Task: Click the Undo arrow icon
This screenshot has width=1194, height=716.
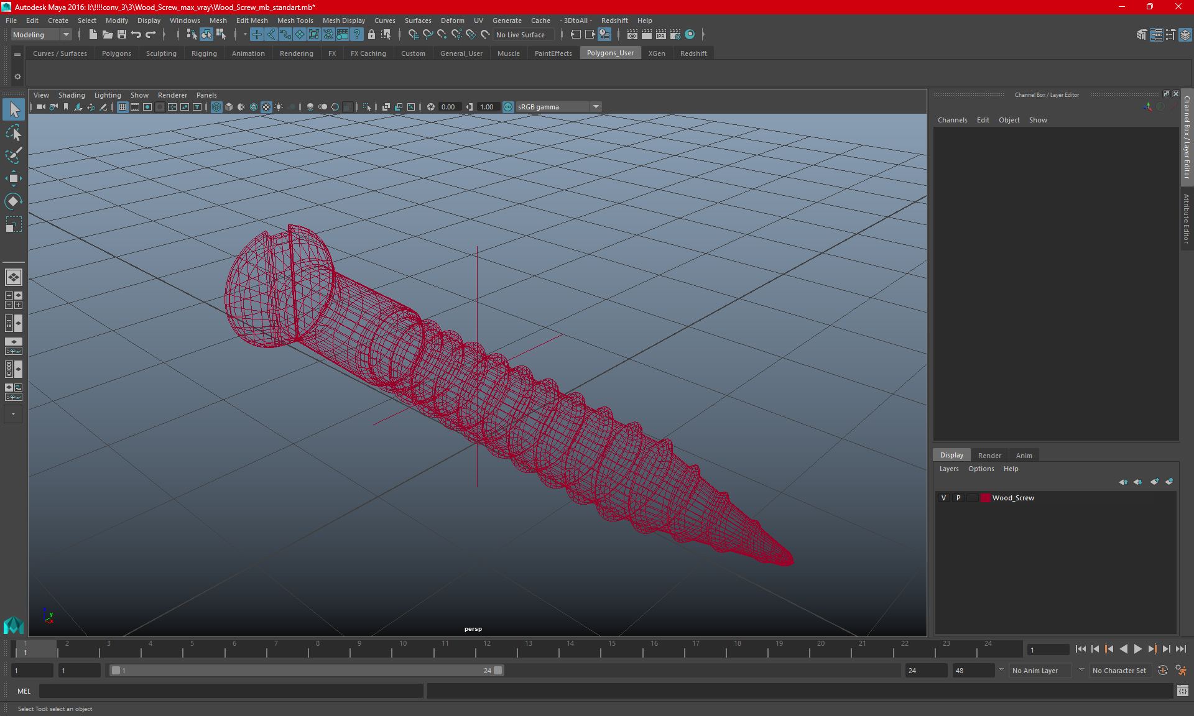Action: [x=136, y=35]
